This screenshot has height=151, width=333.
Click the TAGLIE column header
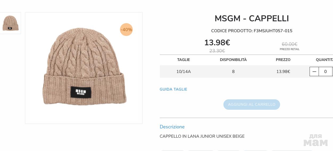[184, 60]
